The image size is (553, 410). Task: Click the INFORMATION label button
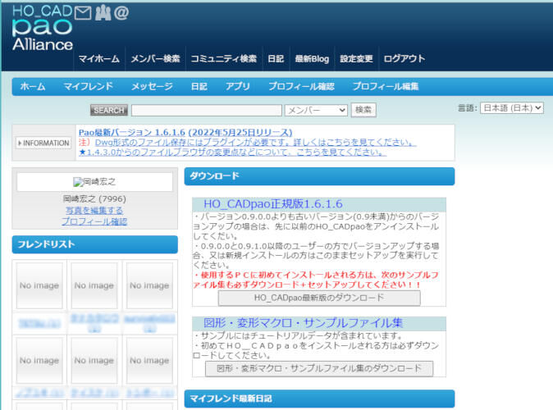[x=43, y=143]
